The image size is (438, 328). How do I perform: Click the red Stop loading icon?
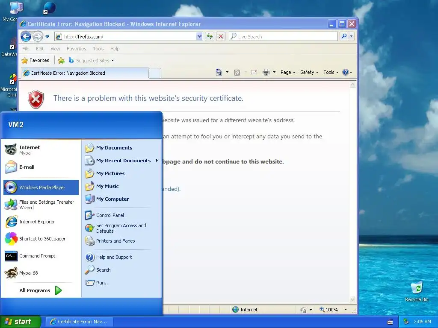click(221, 37)
